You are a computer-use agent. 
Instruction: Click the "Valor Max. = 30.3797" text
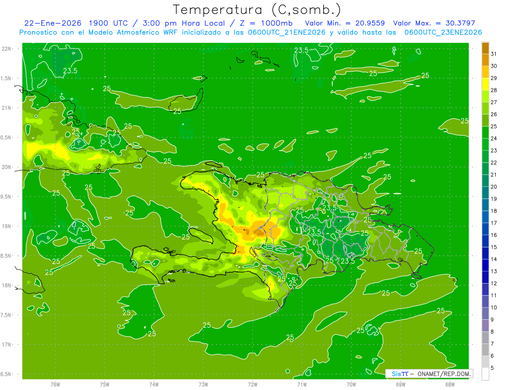pos(434,23)
